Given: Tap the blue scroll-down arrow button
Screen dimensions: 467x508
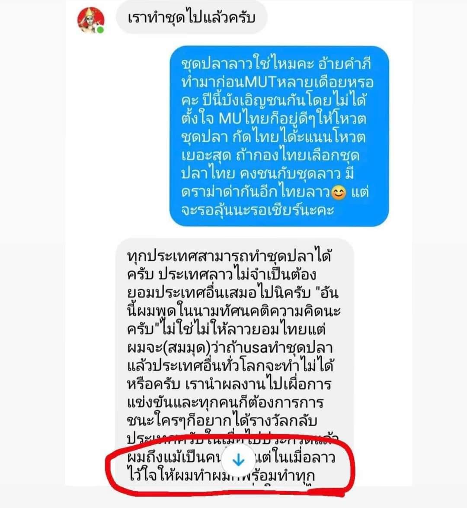Looking at the screenshot, I should point(238,460).
